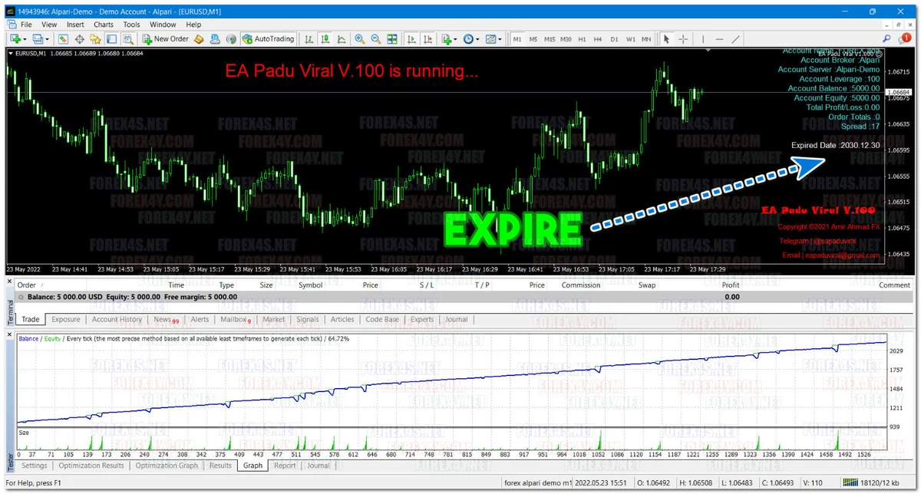Open the New Chart toolbar button

(x=15, y=39)
